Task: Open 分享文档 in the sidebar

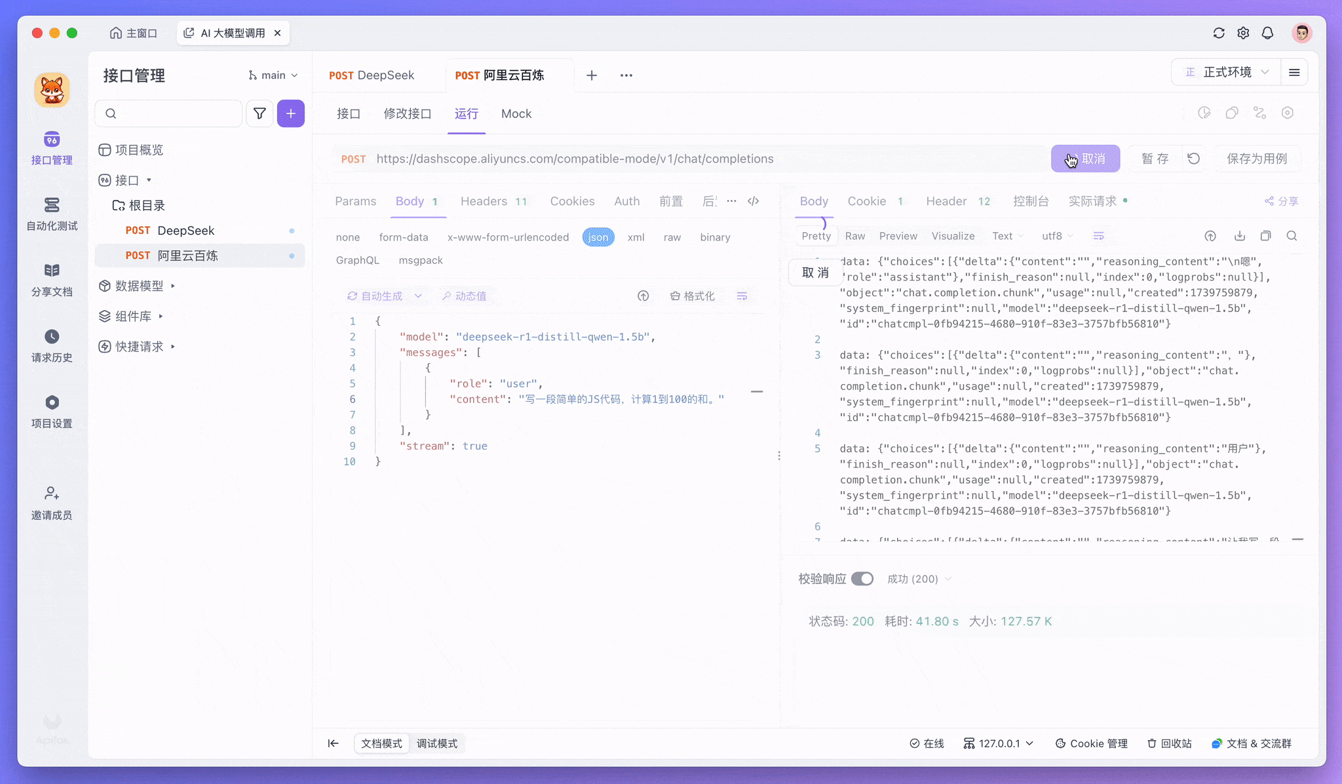Action: [x=52, y=280]
